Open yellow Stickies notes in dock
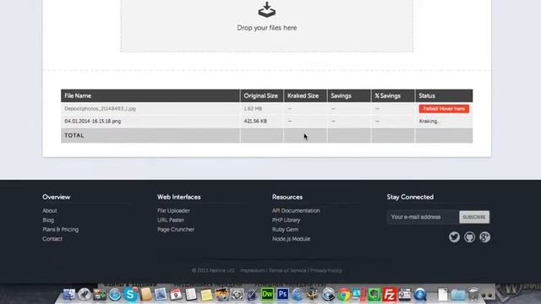Screen dimensions: 541x304 click(x=206, y=295)
